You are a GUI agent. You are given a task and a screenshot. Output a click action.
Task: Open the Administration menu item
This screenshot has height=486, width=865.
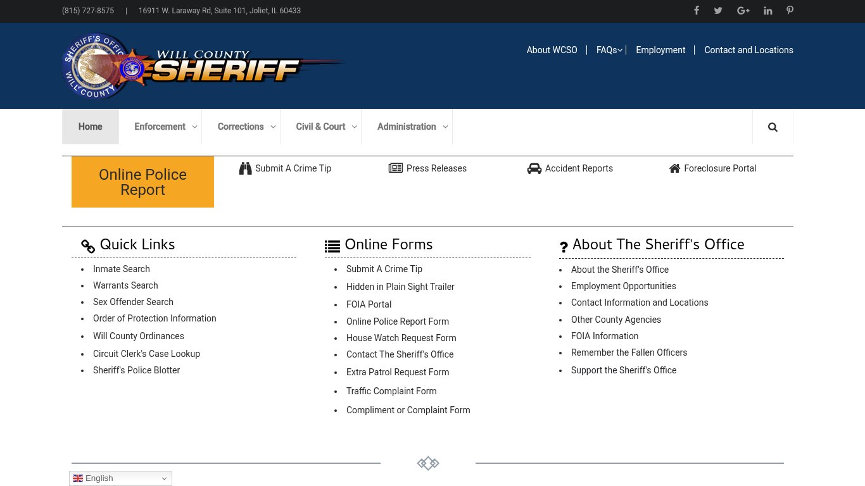[407, 127]
